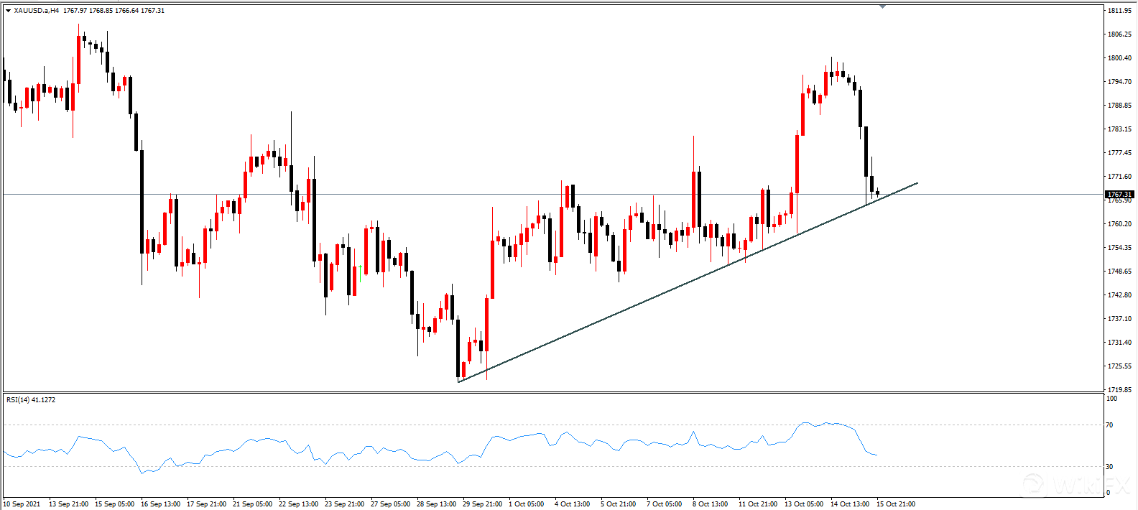Click the 1 Oct 05:00 time label
The image size is (1138, 510).
coord(527,504)
